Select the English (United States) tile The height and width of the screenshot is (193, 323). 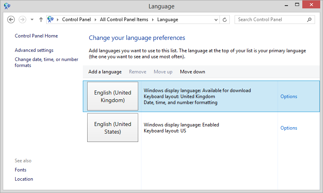click(x=113, y=128)
